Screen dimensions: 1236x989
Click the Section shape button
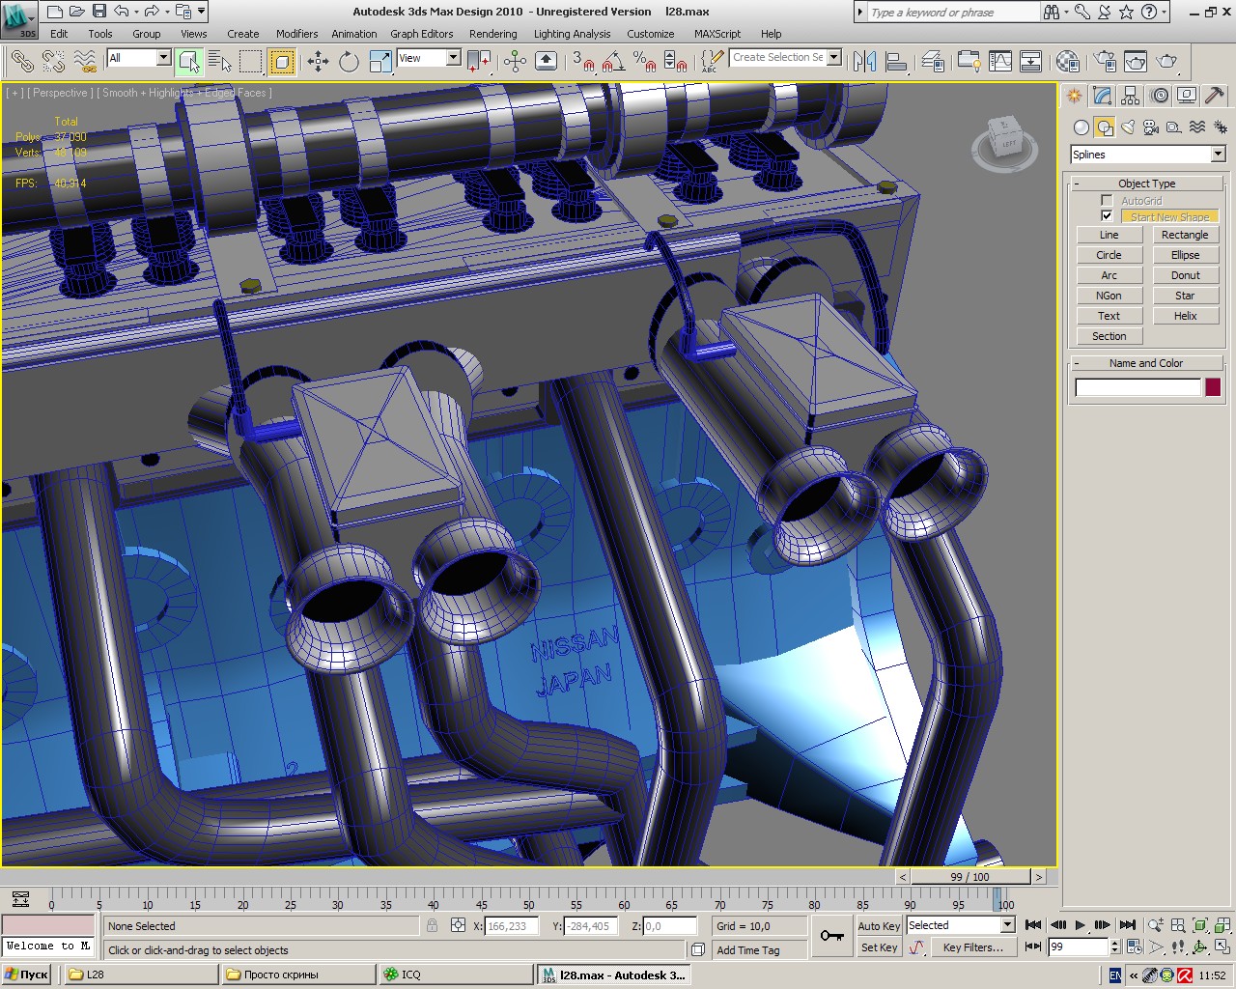point(1109,336)
